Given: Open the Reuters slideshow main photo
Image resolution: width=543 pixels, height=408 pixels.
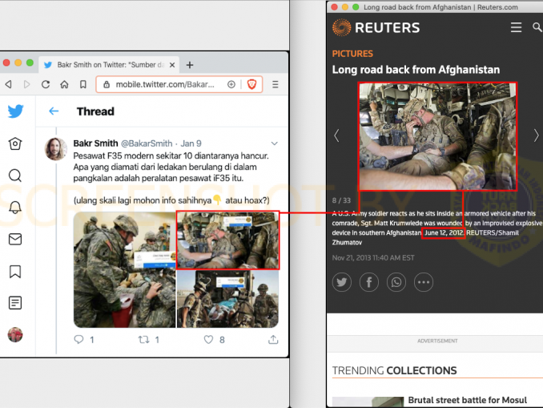Looking at the screenshot, I should point(438,136).
